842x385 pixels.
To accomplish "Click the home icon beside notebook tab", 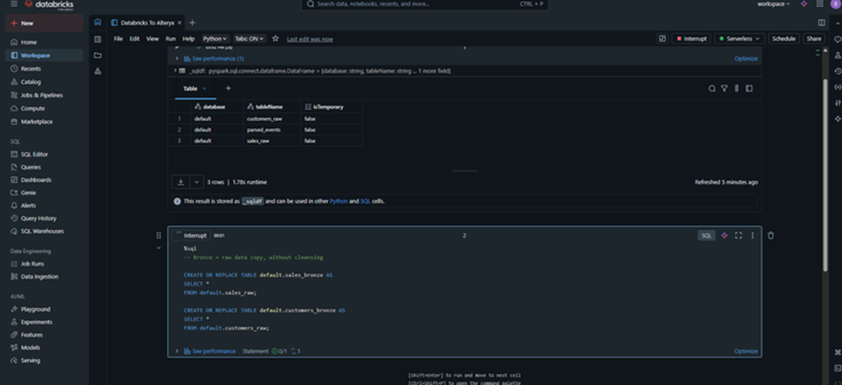I will (97, 23).
